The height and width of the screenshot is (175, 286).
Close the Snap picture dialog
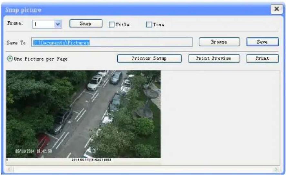(277, 9)
